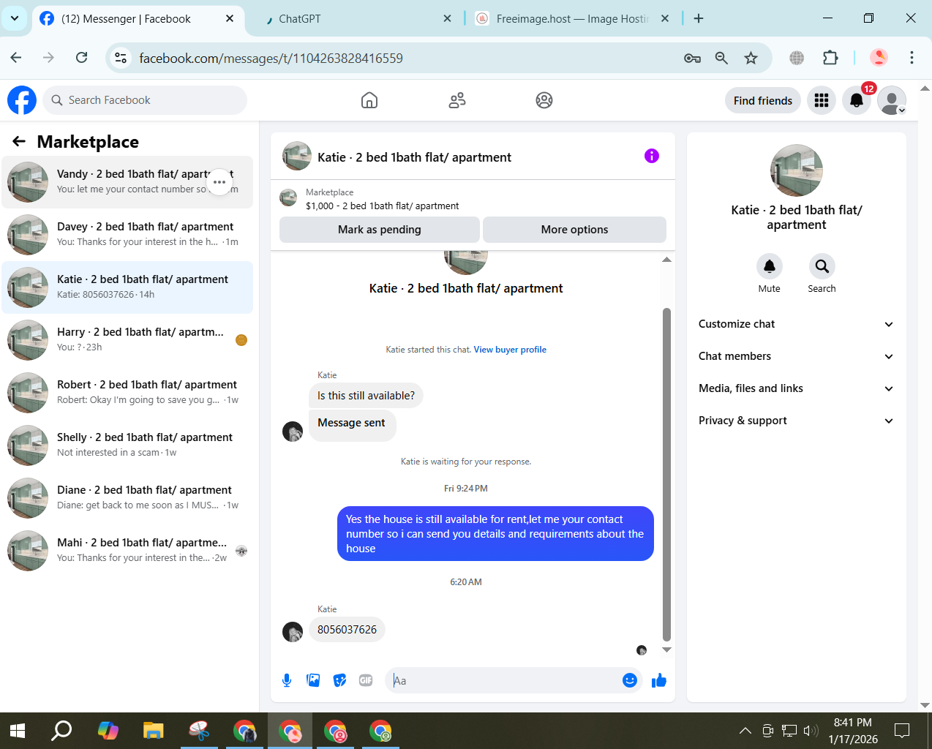
Task: View site information icon in address bar
Action: coord(121,58)
